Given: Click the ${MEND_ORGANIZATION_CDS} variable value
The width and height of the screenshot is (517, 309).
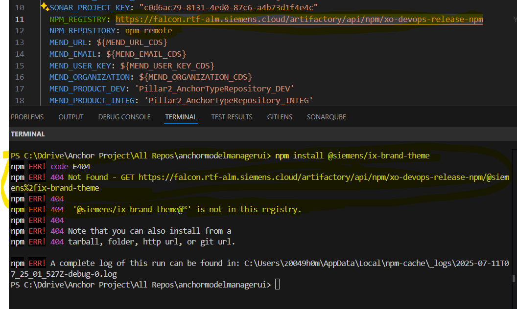Looking at the screenshot, I should pos(195,77).
